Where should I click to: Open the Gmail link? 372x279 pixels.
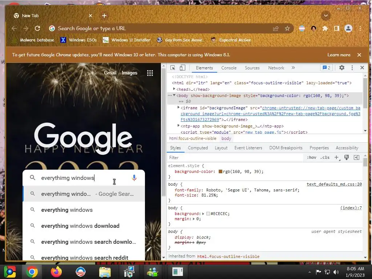(110, 73)
